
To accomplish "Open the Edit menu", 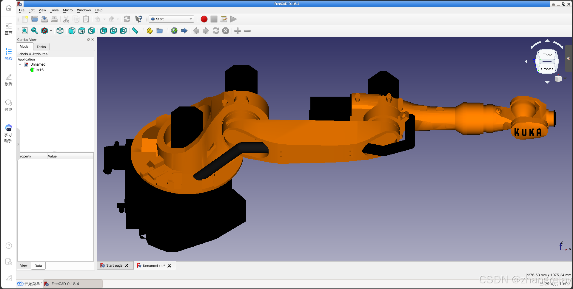I will pyautogui.click(x=31, y=10).
